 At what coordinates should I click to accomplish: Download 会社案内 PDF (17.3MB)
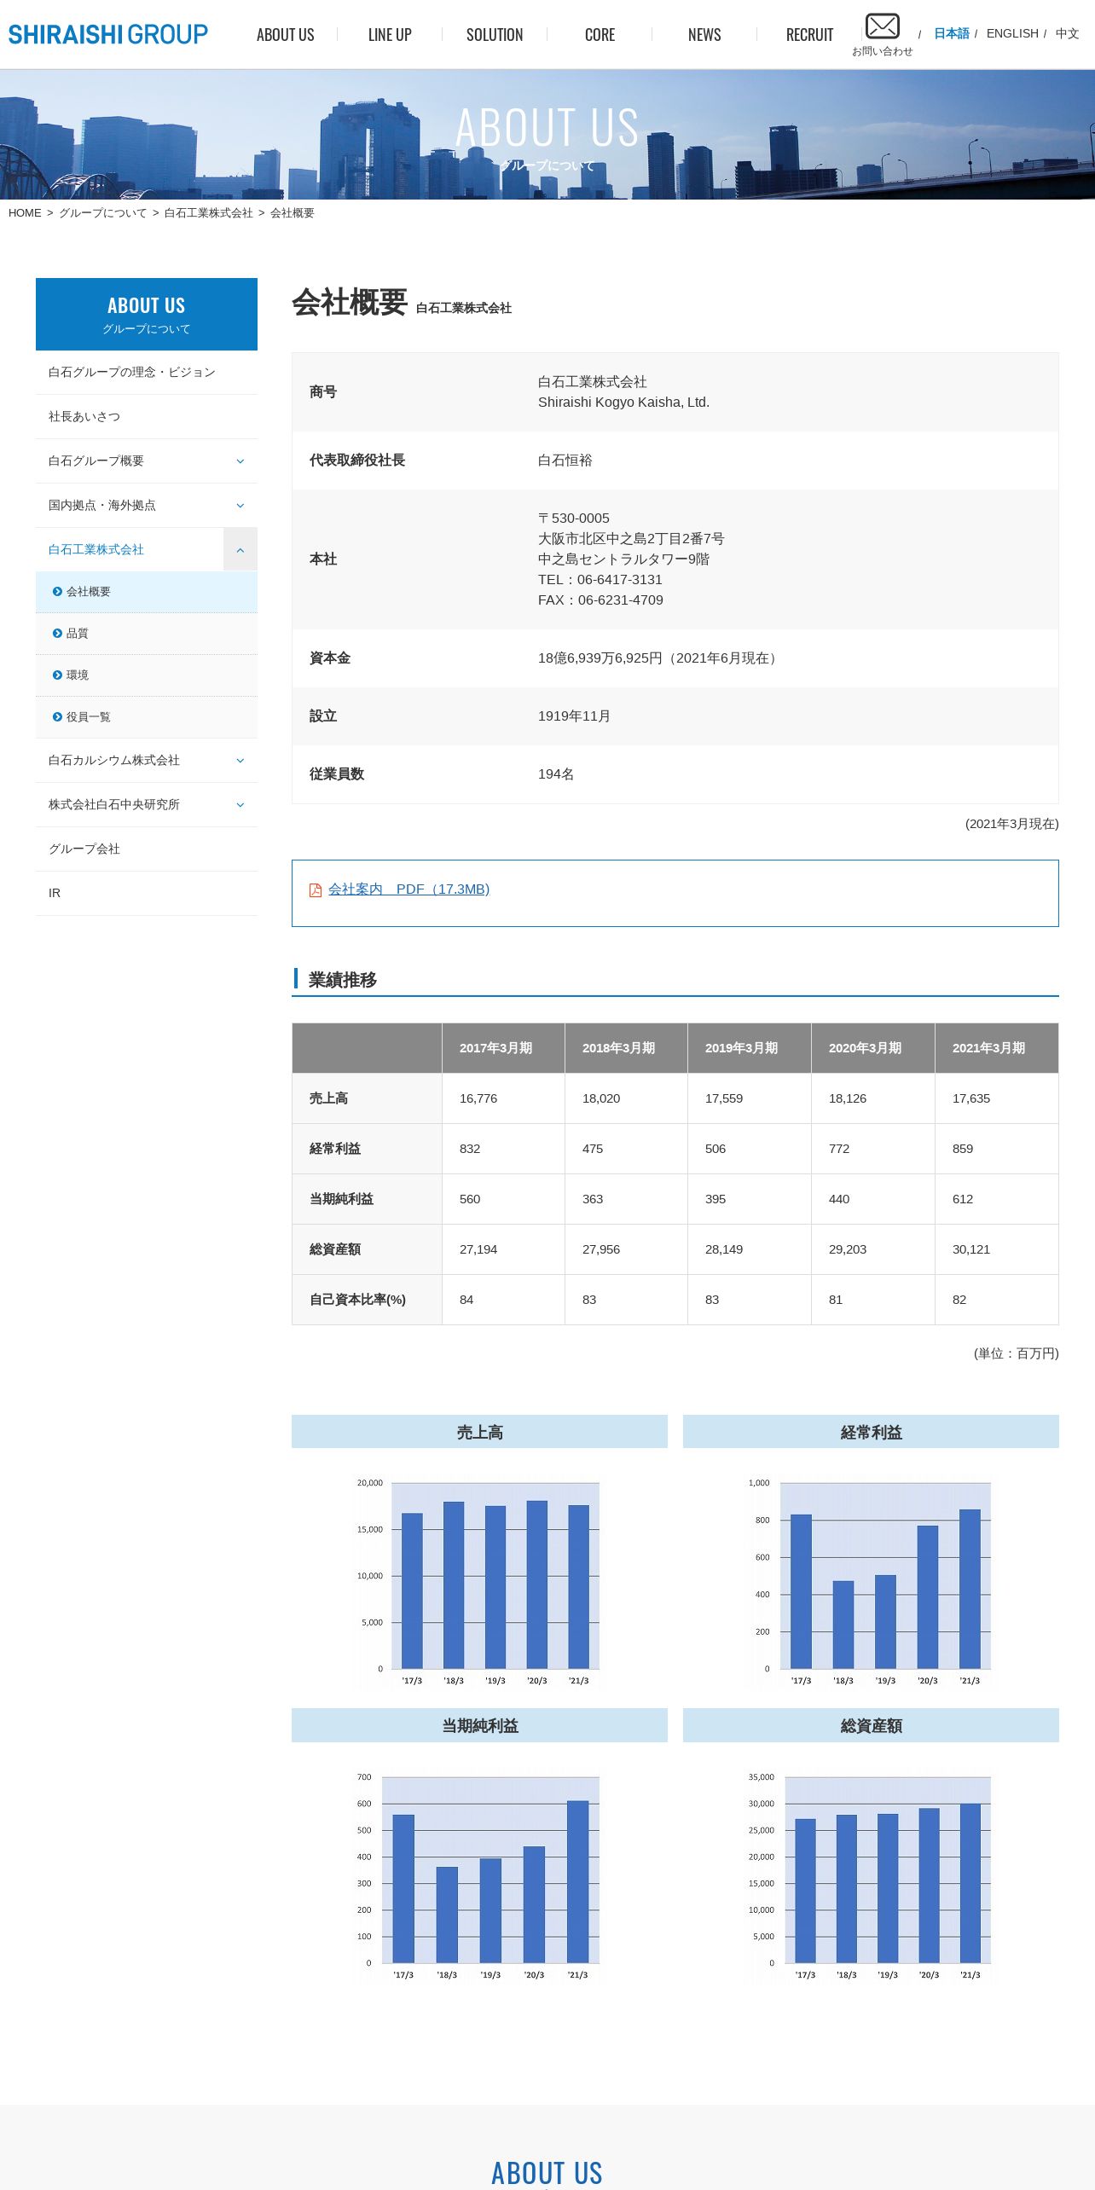(x=408, y=889)
